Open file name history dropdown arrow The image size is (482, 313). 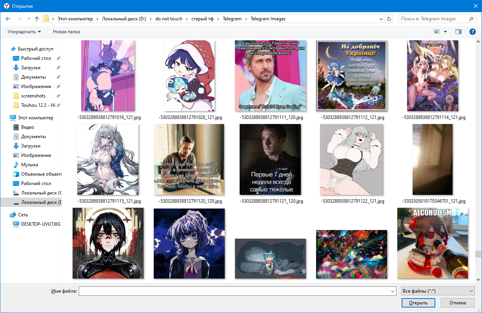point(393,291)
